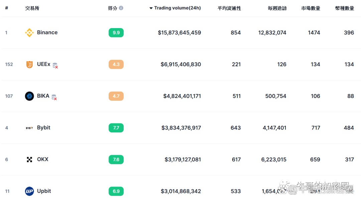
Task: Click OKX liquidity value 617
Action: [x=236, y=160]
